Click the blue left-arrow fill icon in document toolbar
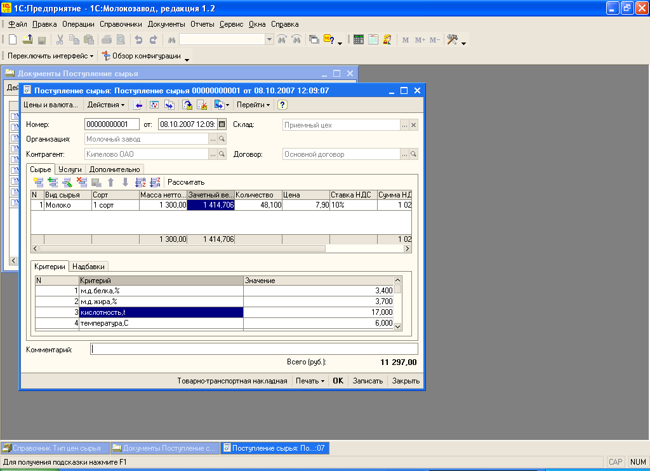This screenshot has height=471, width=650. (x=138, y=105)
